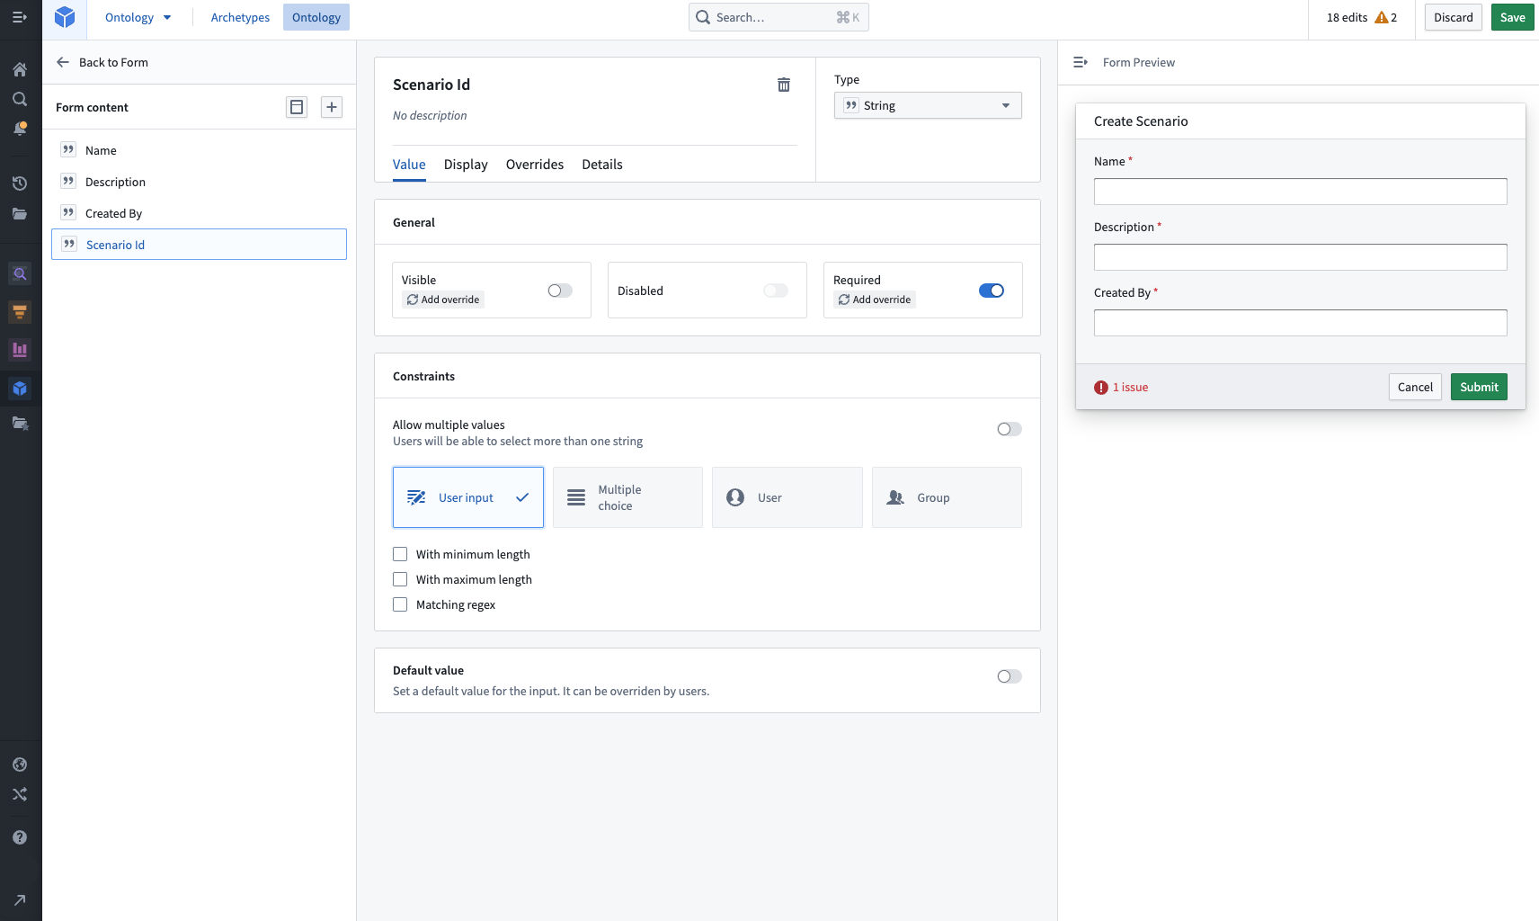Click the form layout section icon
This screenshot has height=921, width=1539.
[297, 107]
